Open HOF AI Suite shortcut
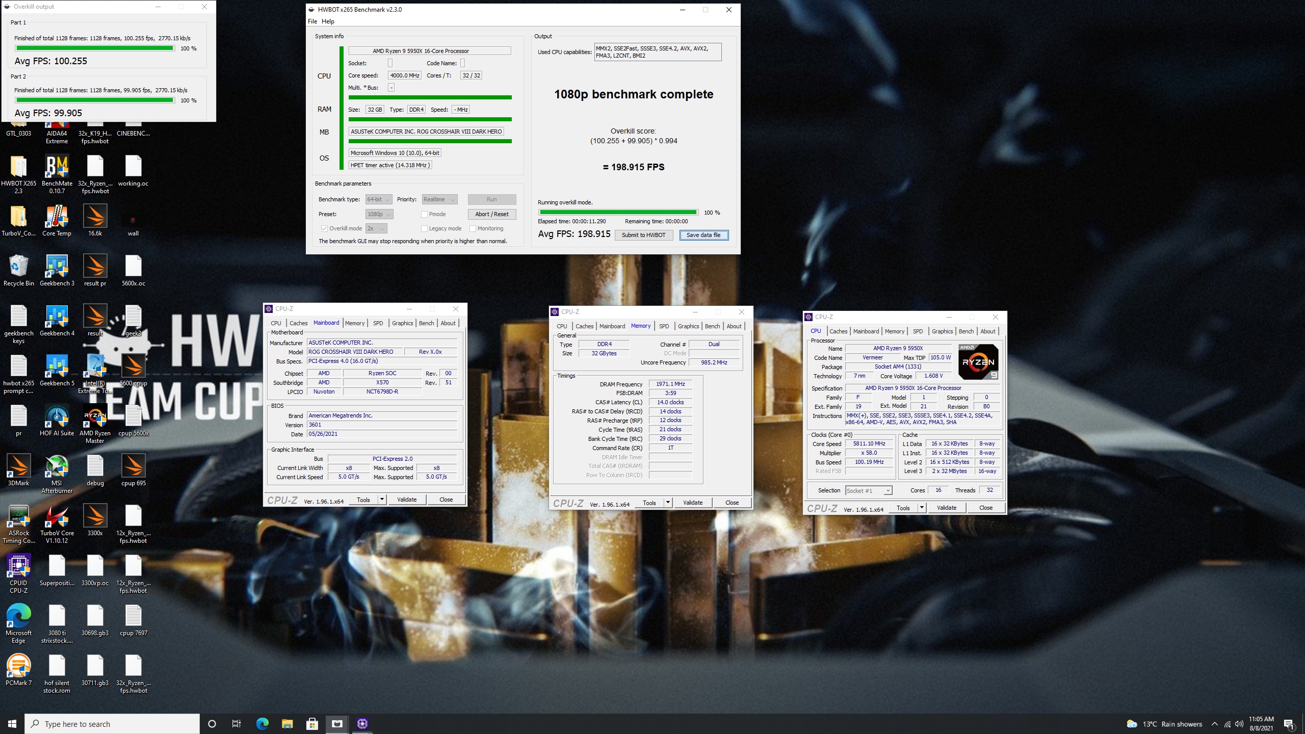The width and height of the screenshot is (1305, 734). point(57,420)
